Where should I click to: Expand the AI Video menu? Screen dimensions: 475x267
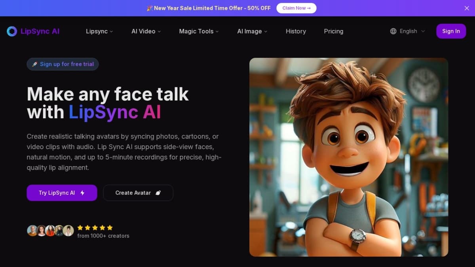click(146, 31)
